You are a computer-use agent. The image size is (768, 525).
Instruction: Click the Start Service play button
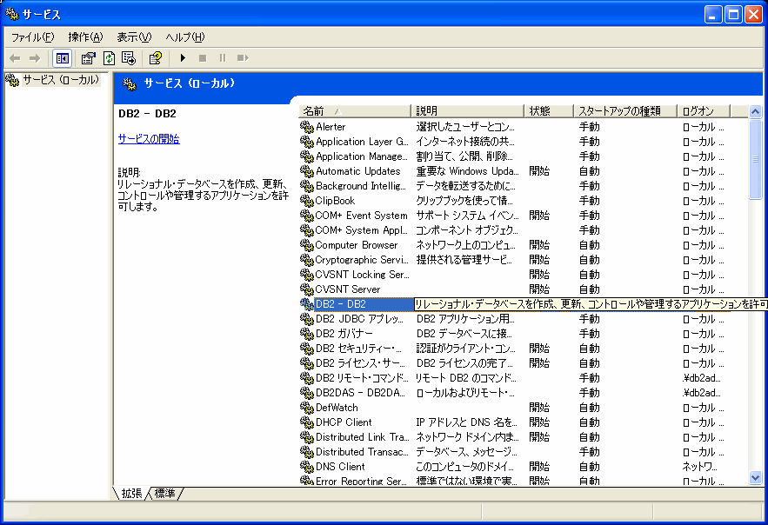click(x=183, y=58)
